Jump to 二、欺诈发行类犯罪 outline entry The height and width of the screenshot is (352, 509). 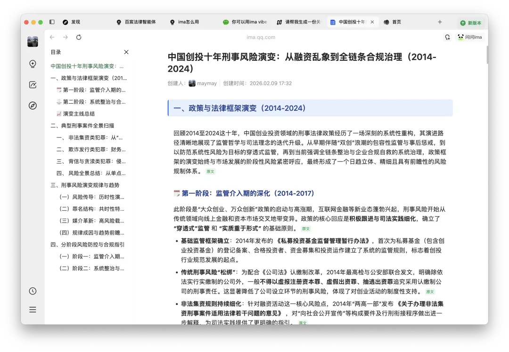(x=91, y=149)
